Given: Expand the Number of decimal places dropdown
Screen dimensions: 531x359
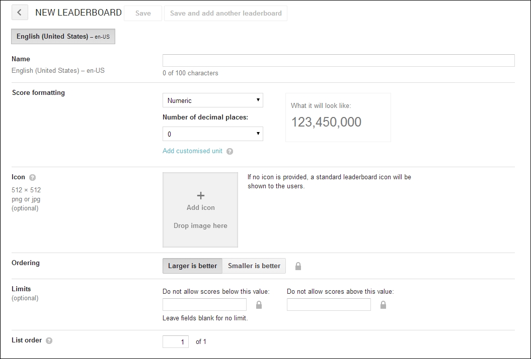Looking at the screenshot, I should click(212, 134).
